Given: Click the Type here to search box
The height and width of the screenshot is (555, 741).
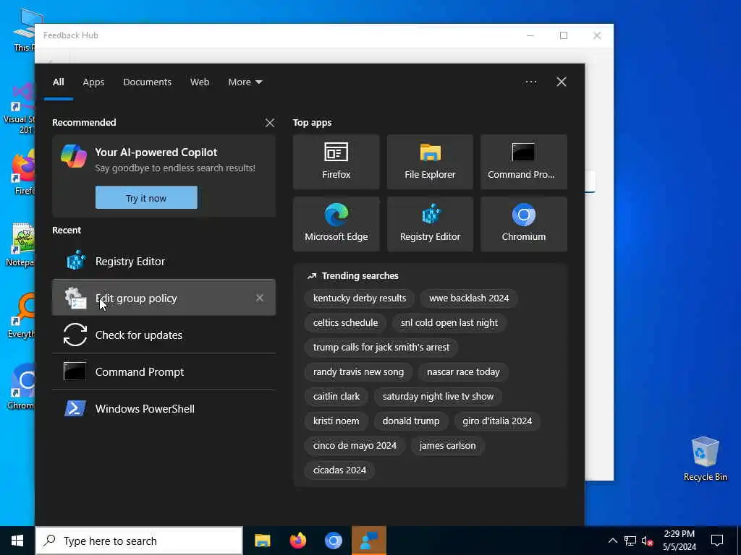Looking at the screenshot, I should tap(140, 541).
